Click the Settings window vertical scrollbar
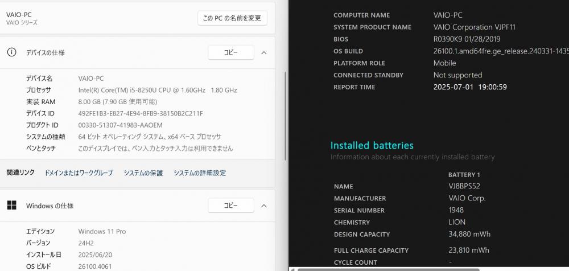Viewport: 569px width, 271px height. click(x=285, y=116)
